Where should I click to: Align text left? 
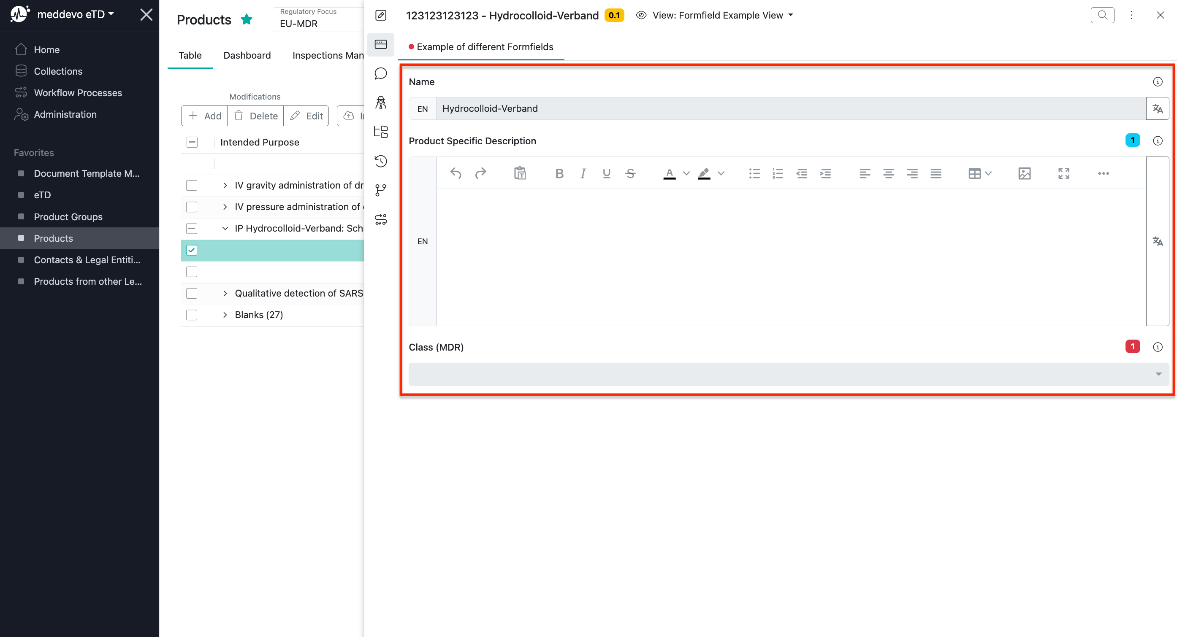865,173
